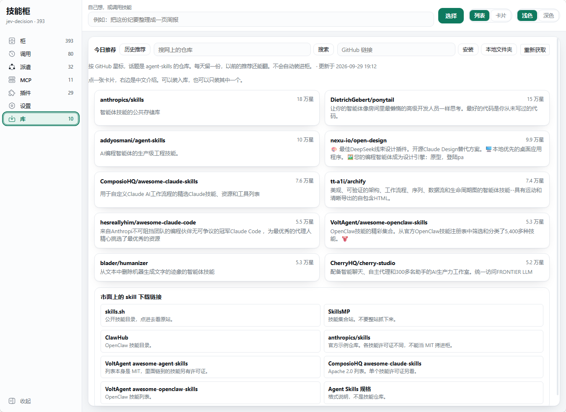
Task: Click the 插件 puzzle-piece icon
Action: coord(12,93)
